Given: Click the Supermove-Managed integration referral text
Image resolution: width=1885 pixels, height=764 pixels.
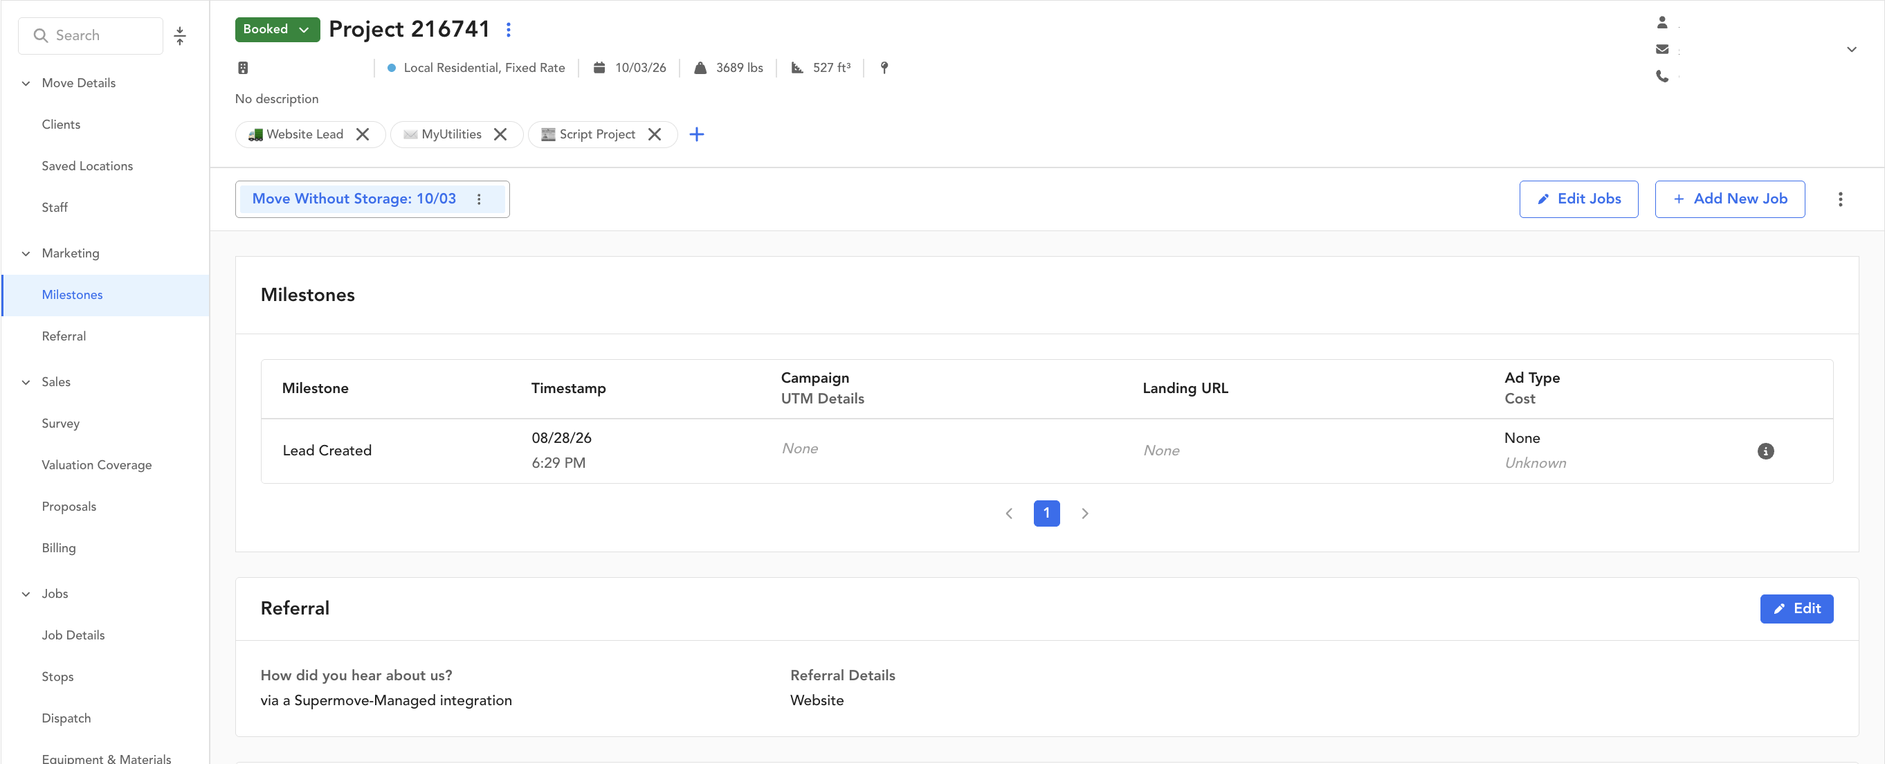Looking at the screenshot, I should (386, 700).
